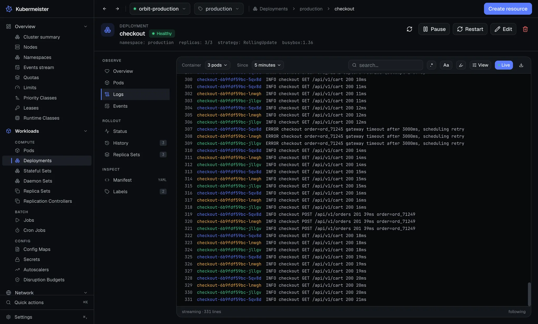Open the Pods tab under Observe
Image resolution: width=538 pixels, height=324 pixels.
[135, 83]
